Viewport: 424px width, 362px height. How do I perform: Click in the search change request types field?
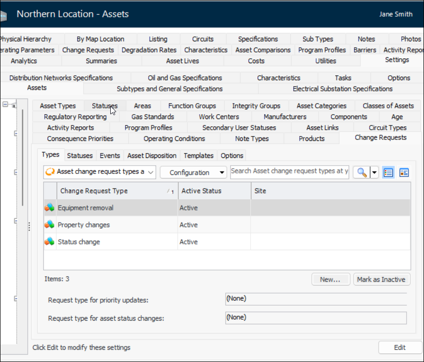point(289,172)
